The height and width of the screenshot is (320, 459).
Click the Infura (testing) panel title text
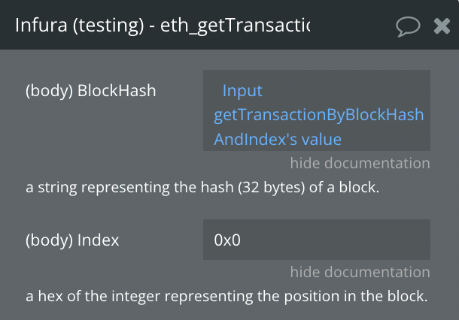[163, 26]
